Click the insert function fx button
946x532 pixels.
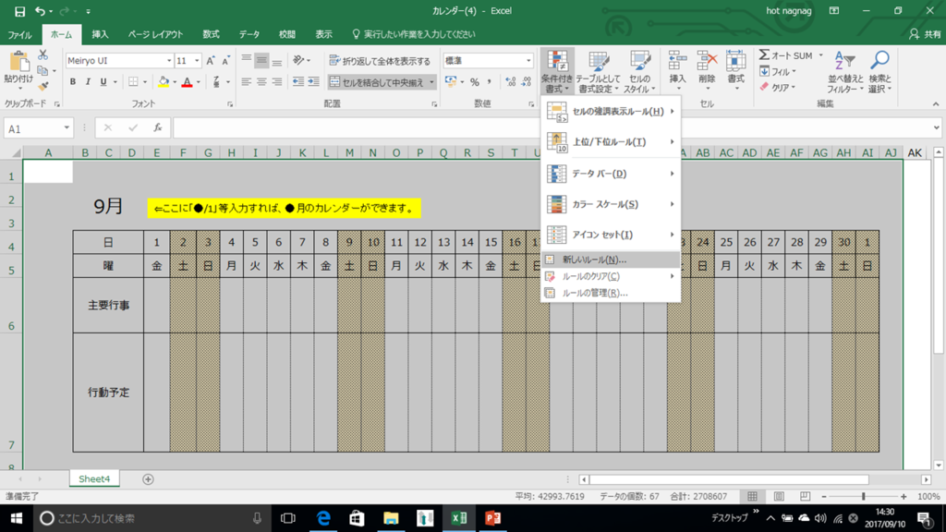(157, 127)
